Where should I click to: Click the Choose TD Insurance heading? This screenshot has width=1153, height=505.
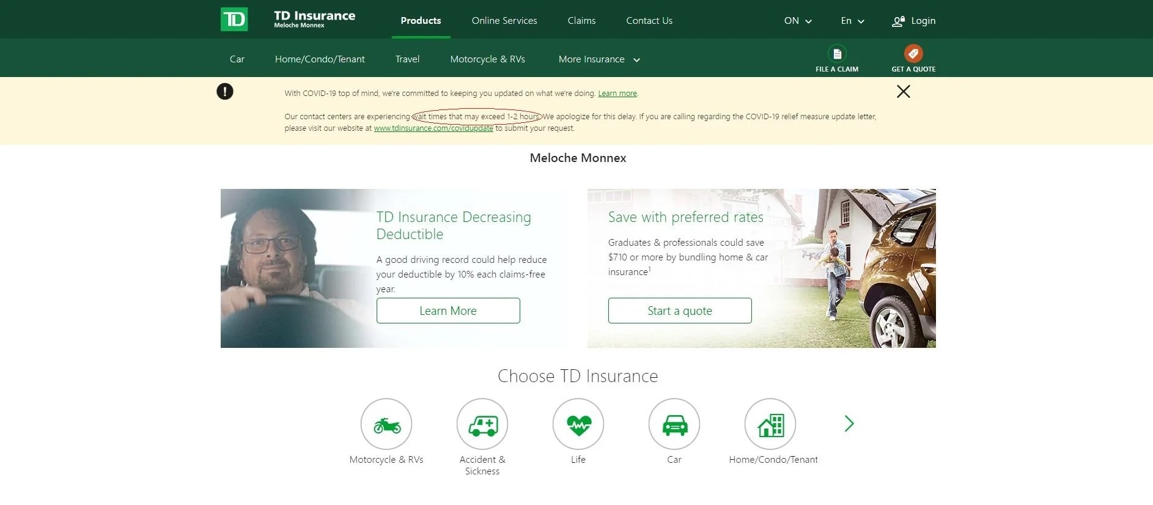578,376
